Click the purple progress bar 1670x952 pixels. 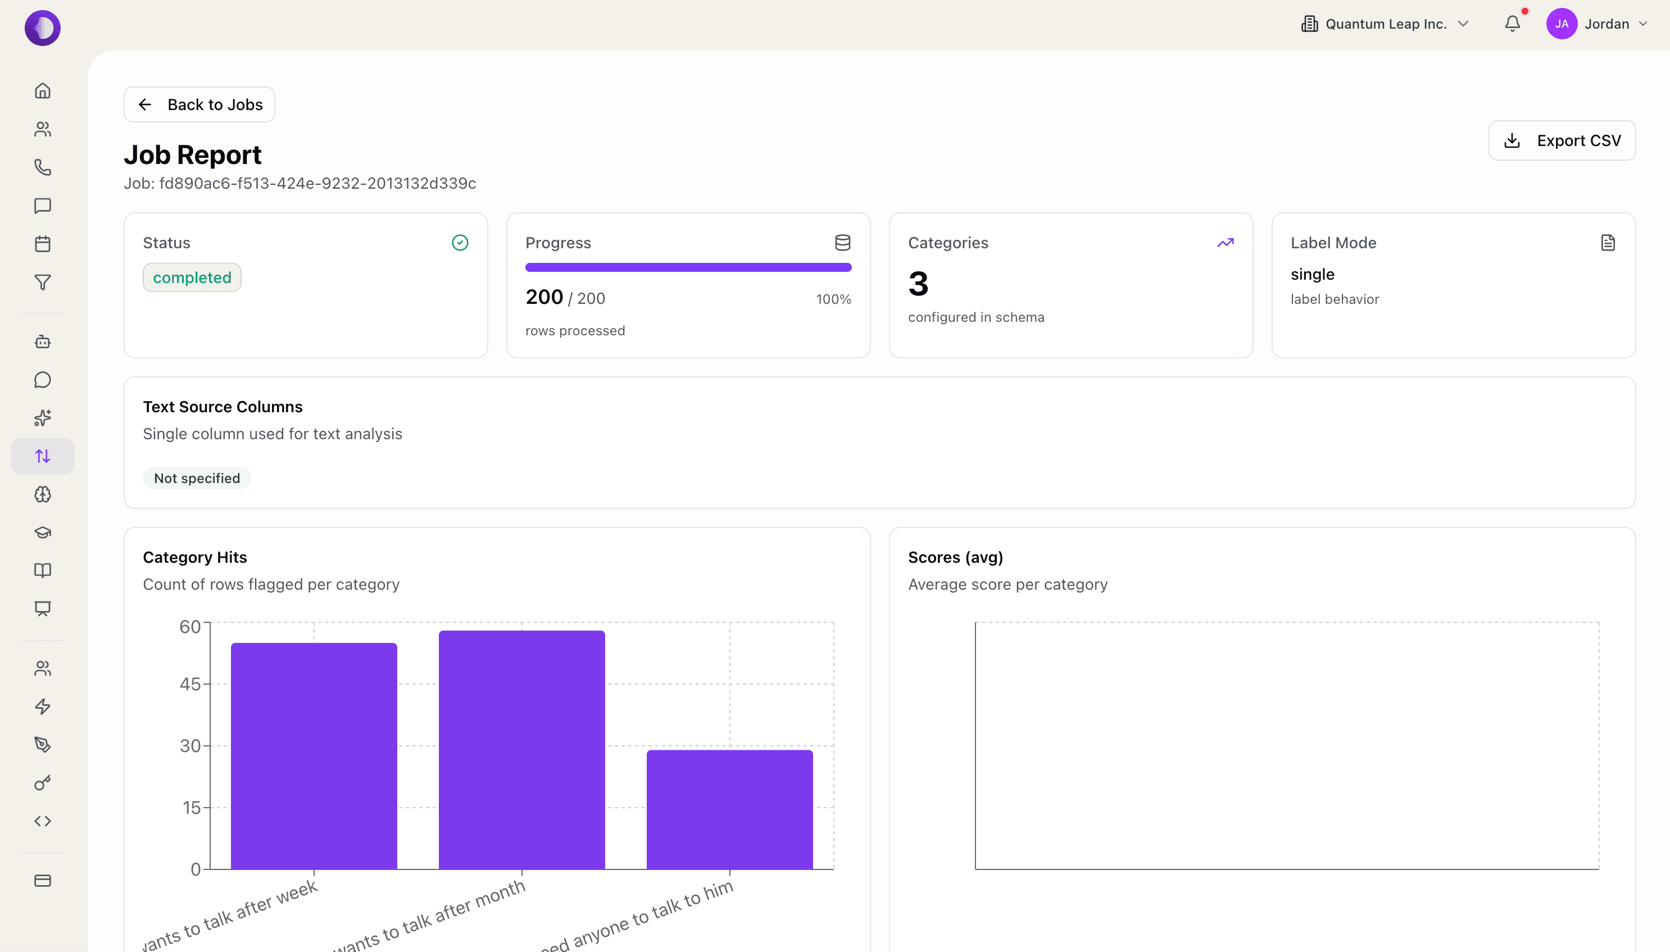coord(687,267)
